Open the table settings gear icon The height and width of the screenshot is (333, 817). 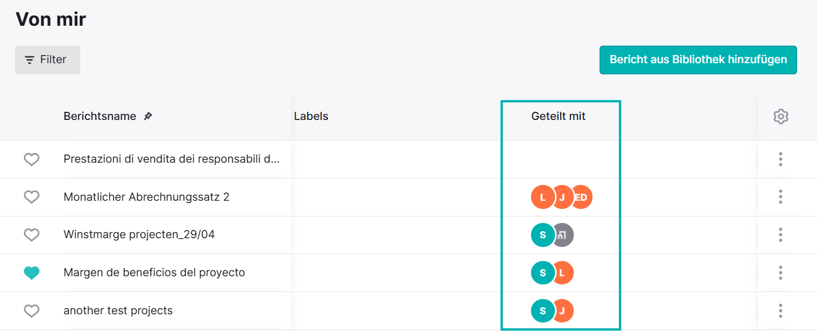click(781, 116)
